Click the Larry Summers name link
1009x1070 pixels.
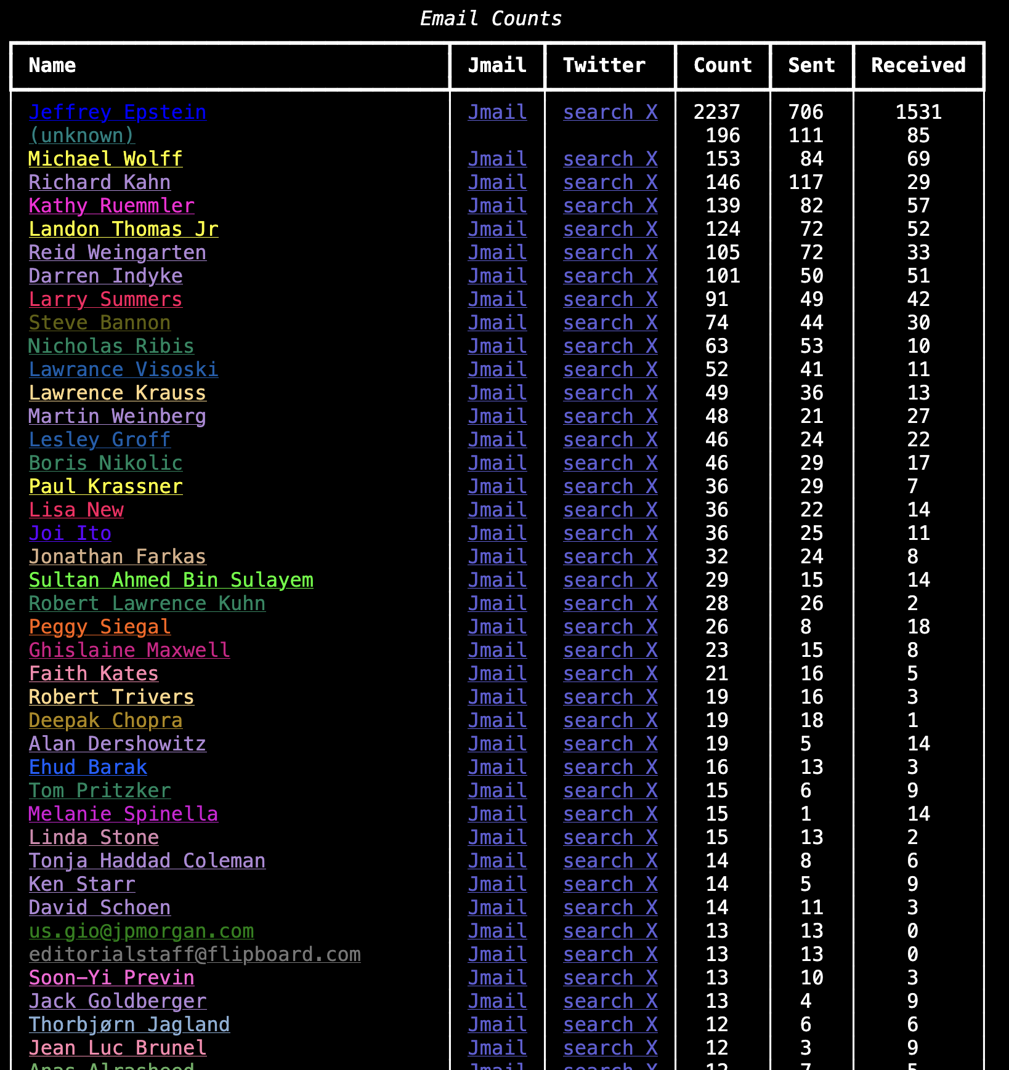click(x=105, y=299)
